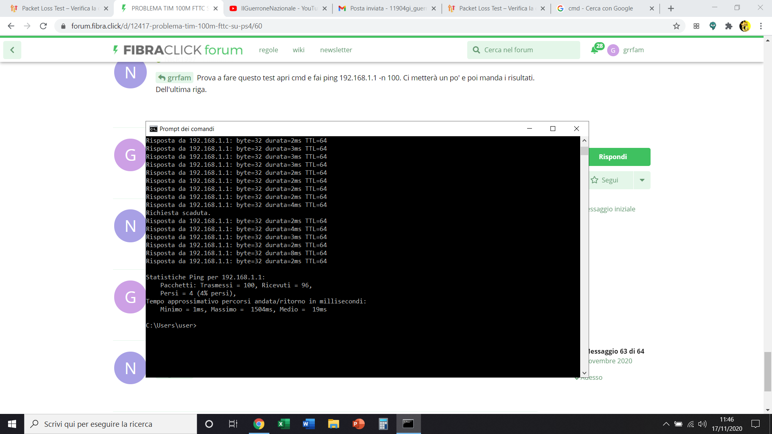
Task: Open the grrfam avatar menu
Action: (613, 50)
